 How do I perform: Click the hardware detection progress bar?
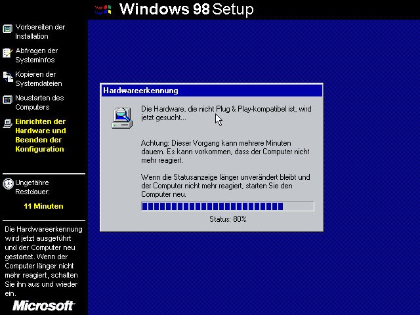228,206
